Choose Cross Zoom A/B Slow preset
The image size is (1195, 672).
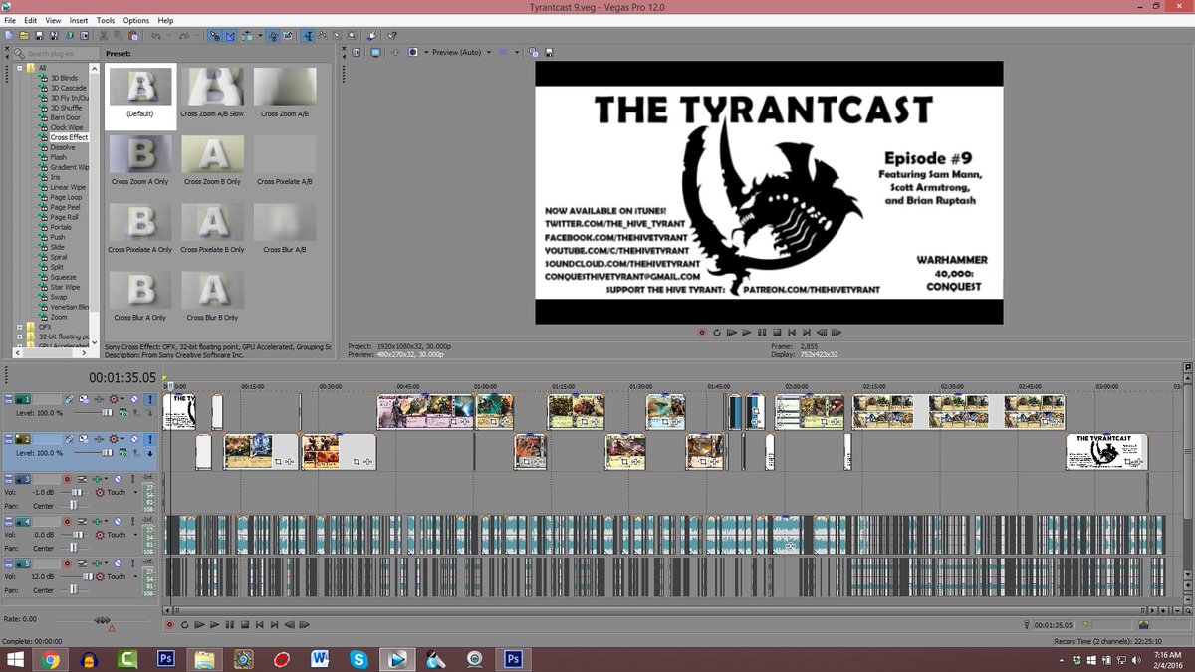(212, 93)
